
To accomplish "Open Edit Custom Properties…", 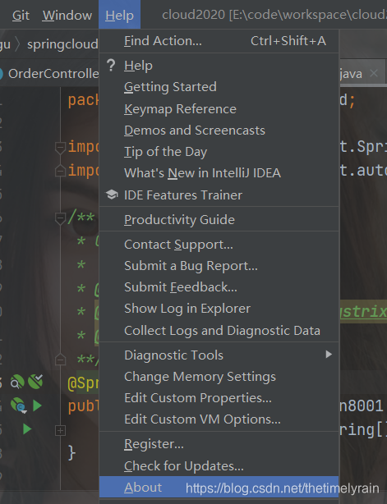I will pyautogui.click(x=219, y=398).
